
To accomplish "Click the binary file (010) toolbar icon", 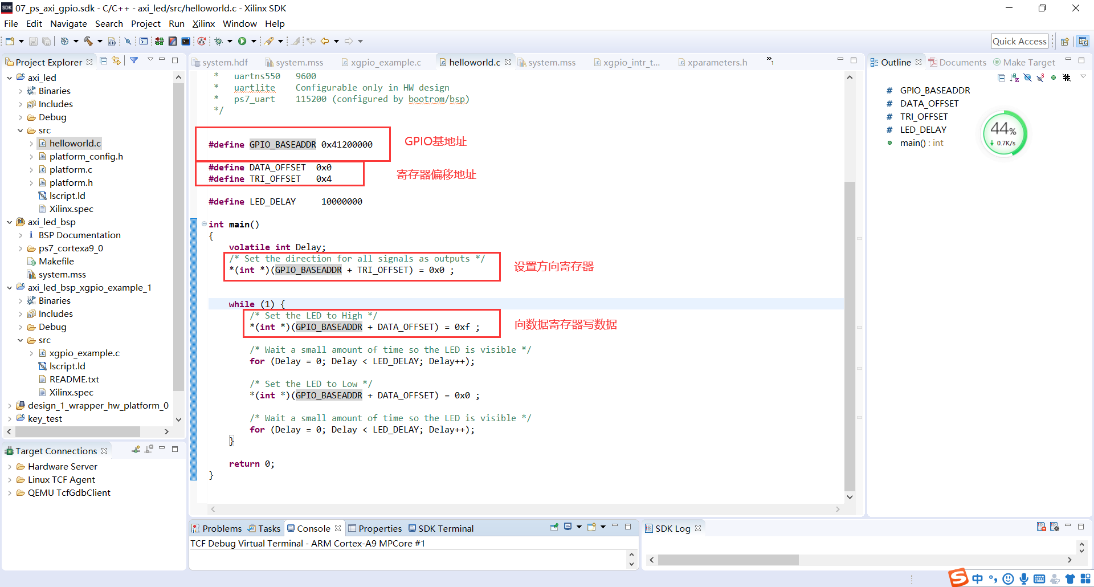I will [112, 41].
